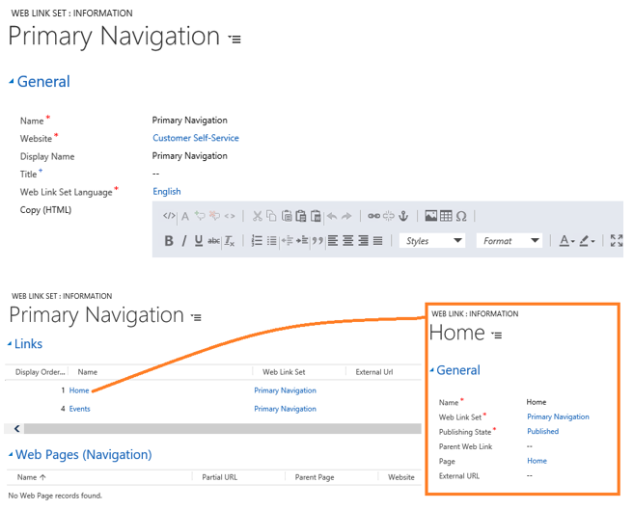Sort Links grid by Name column

pyautogui.click(x=88, y=372)
